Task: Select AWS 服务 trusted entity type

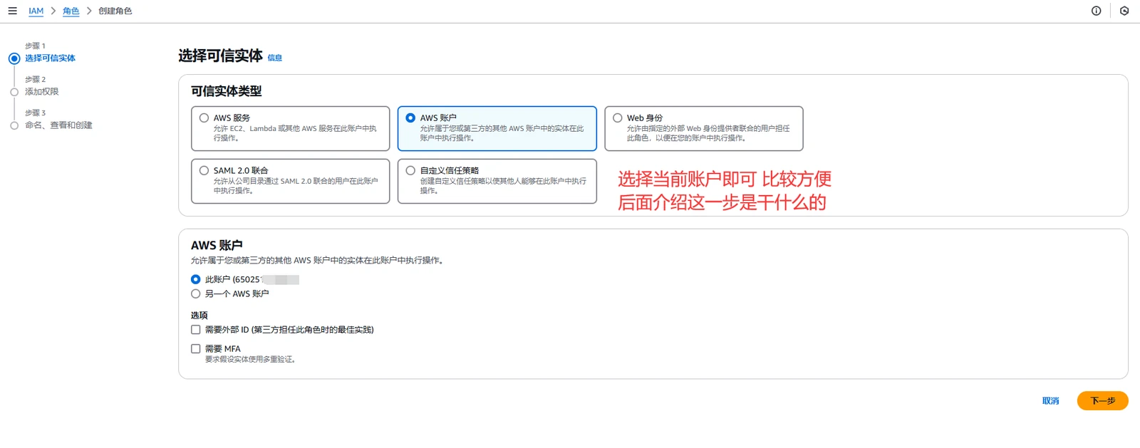Action: [x=290, y=128]
